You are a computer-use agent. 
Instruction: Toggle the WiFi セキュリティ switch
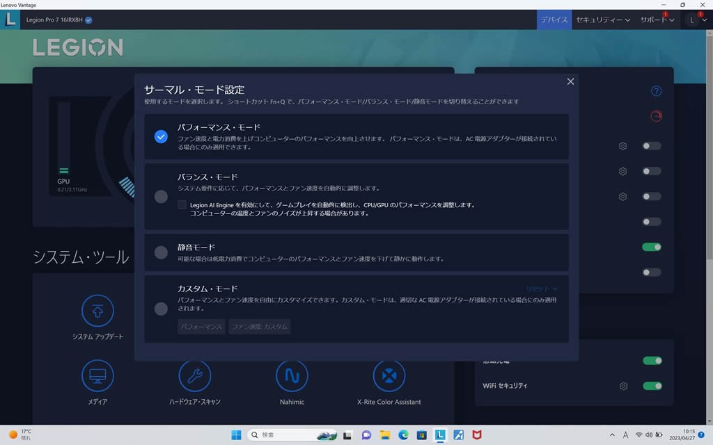click(x=652, y=386)
